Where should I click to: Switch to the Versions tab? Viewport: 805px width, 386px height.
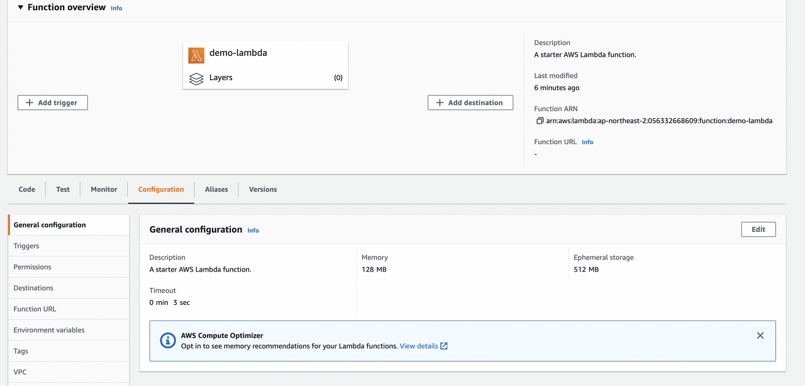coord(263,189)
